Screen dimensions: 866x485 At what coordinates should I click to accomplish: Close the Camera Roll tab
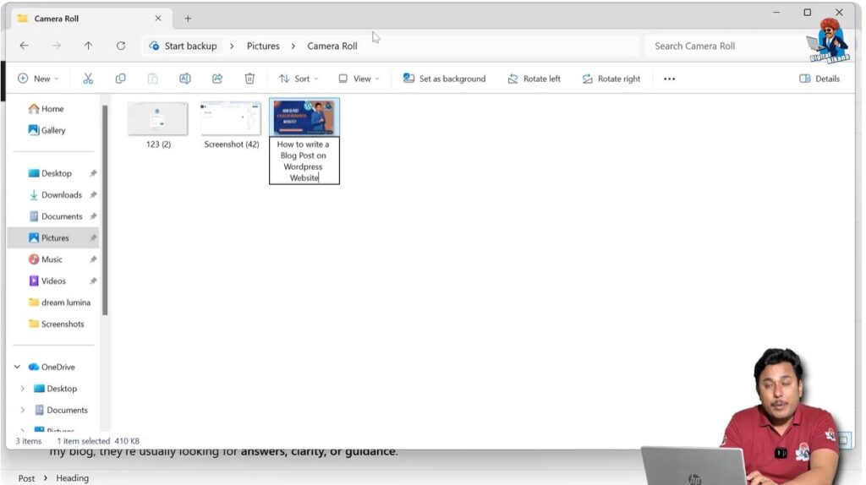click(158, 19)
